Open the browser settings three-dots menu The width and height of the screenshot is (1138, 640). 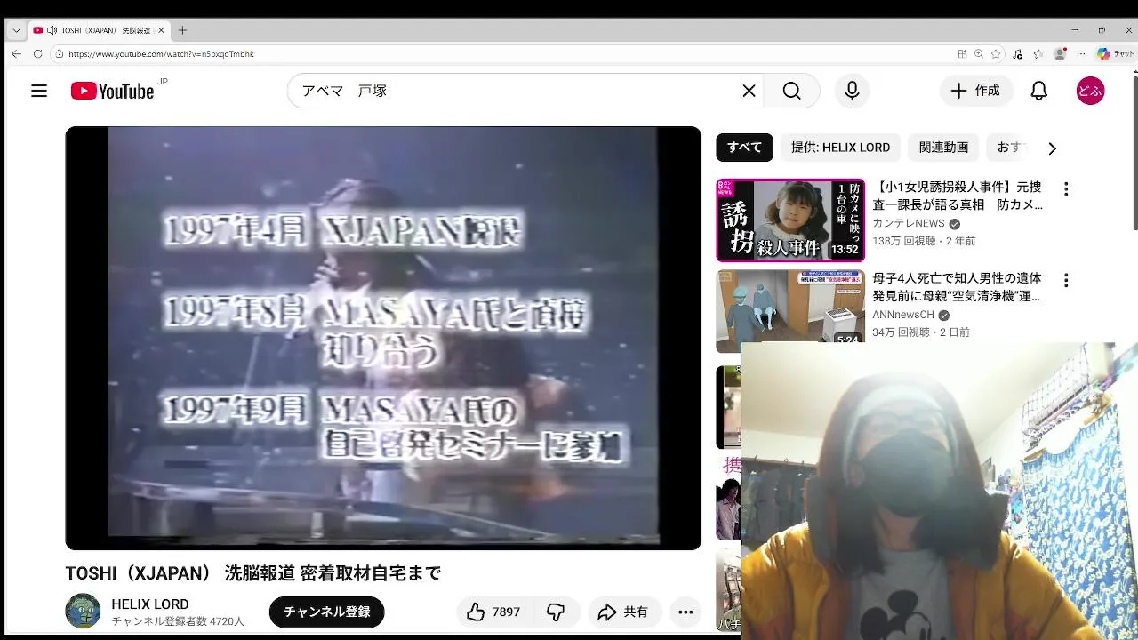[1081, 54]
